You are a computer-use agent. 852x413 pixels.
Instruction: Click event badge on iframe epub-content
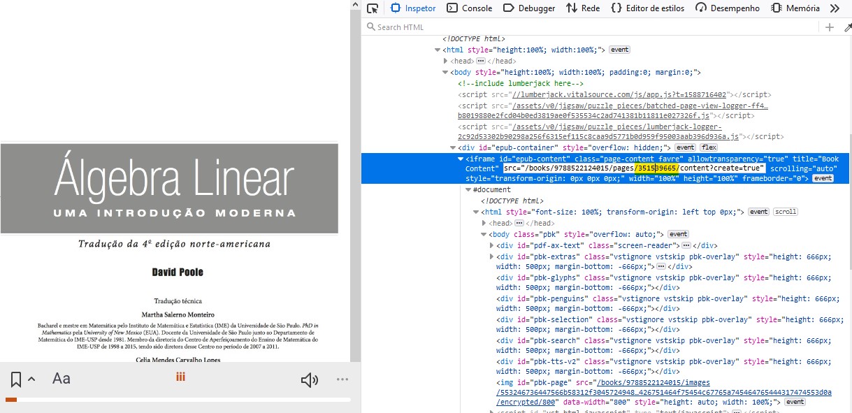pyautogui.click(x=823, y=179)
